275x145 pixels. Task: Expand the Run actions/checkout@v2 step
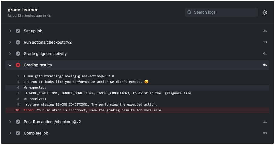10,42
